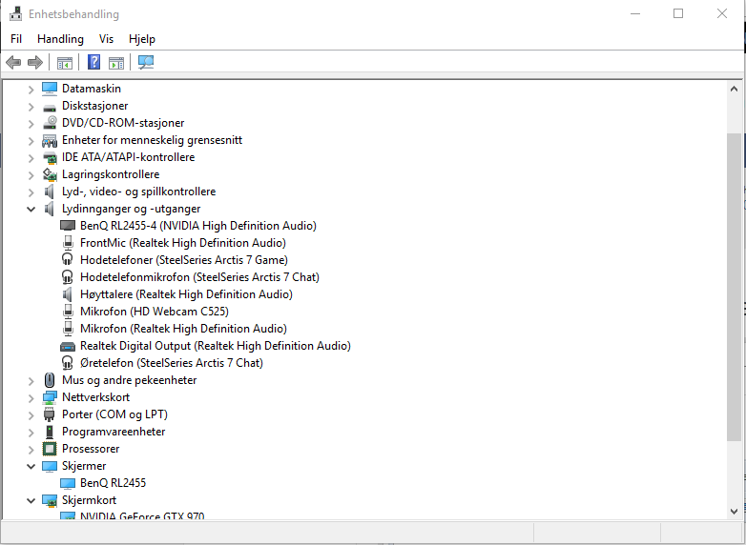Click icon for Enheter for menneskelig grensesnitt

(50, 140)
